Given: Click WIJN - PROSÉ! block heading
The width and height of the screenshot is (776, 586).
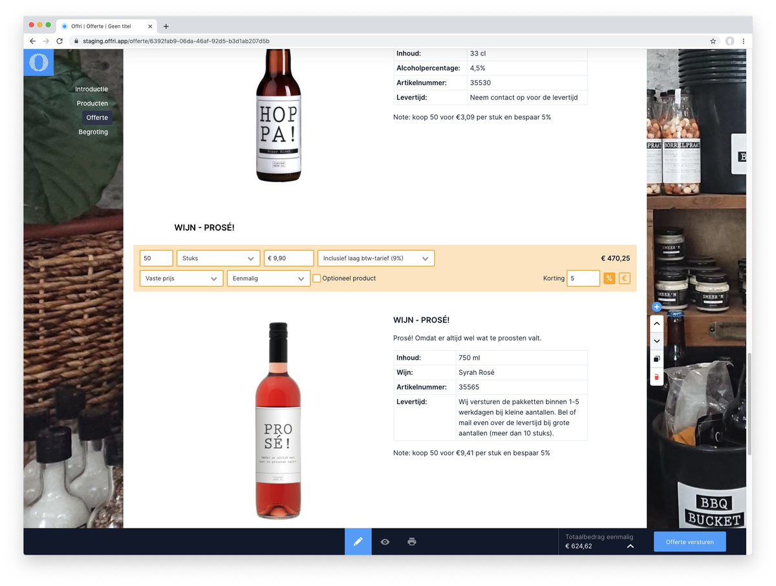Looking at the screenshot, I should tap(204, 227).
